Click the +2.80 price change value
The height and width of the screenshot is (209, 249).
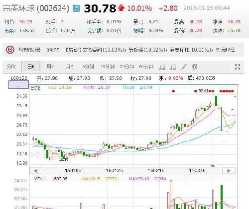[168, 8]
